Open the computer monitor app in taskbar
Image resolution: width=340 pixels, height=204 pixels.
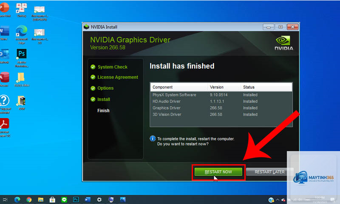tap(111, 200)
